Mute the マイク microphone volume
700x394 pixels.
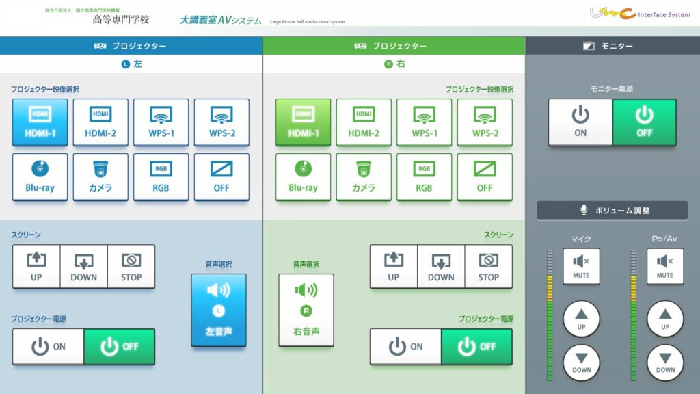581,266
